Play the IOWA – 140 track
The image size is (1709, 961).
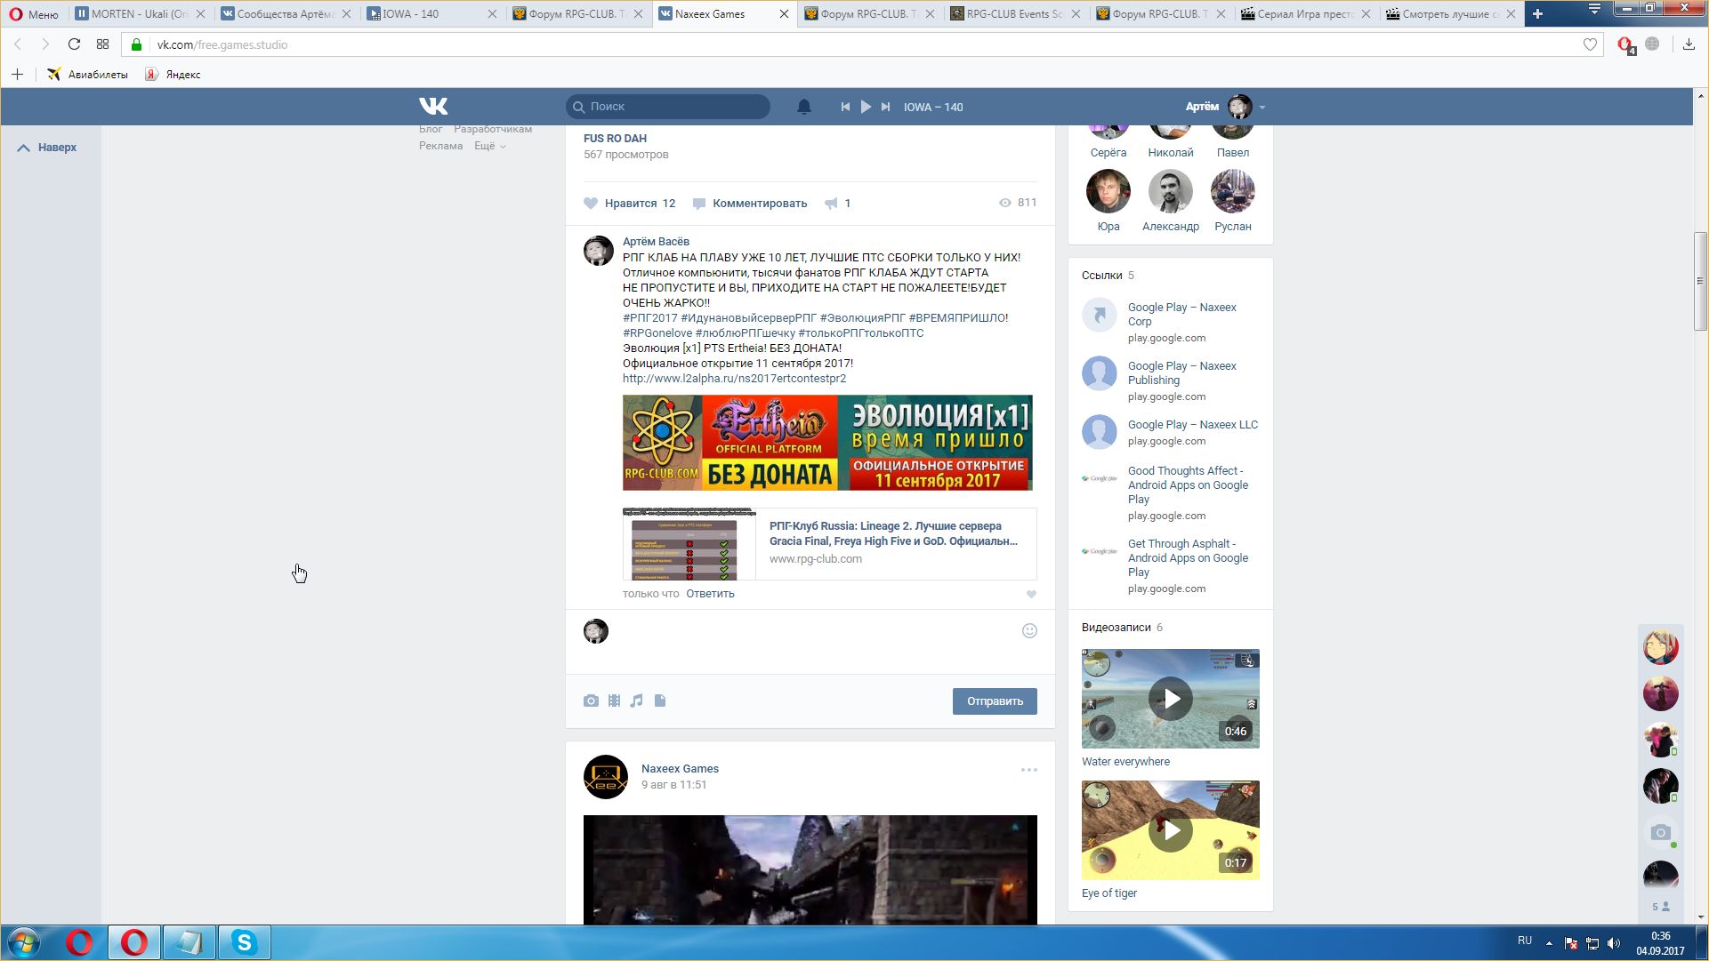866,107
